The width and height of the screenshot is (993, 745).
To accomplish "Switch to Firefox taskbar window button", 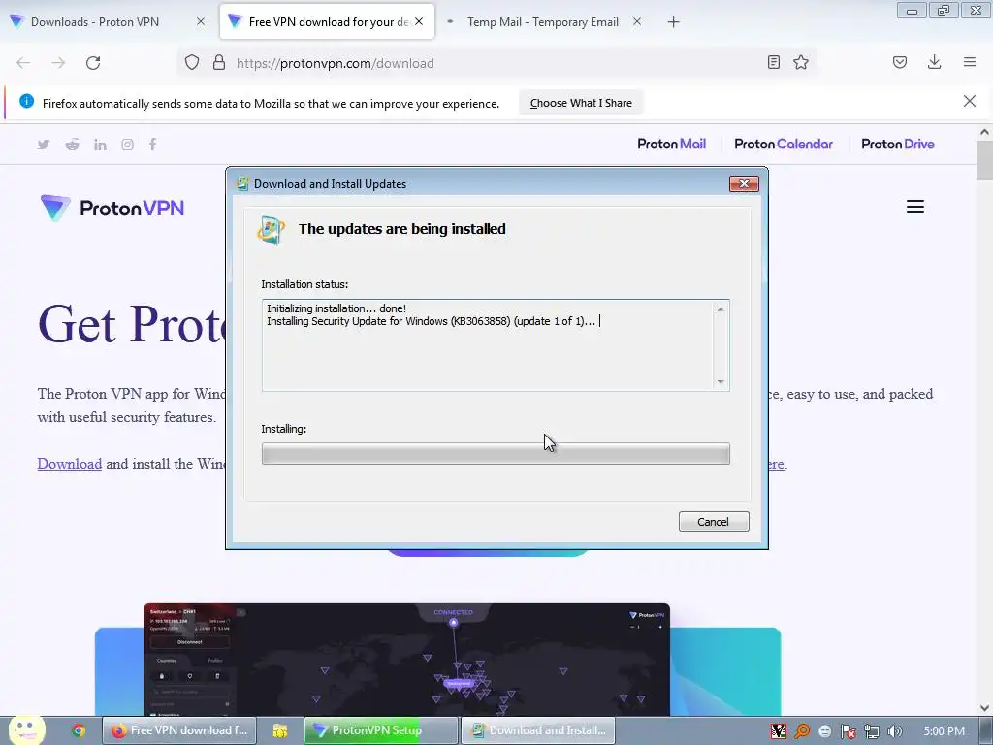I will [179, 730].
